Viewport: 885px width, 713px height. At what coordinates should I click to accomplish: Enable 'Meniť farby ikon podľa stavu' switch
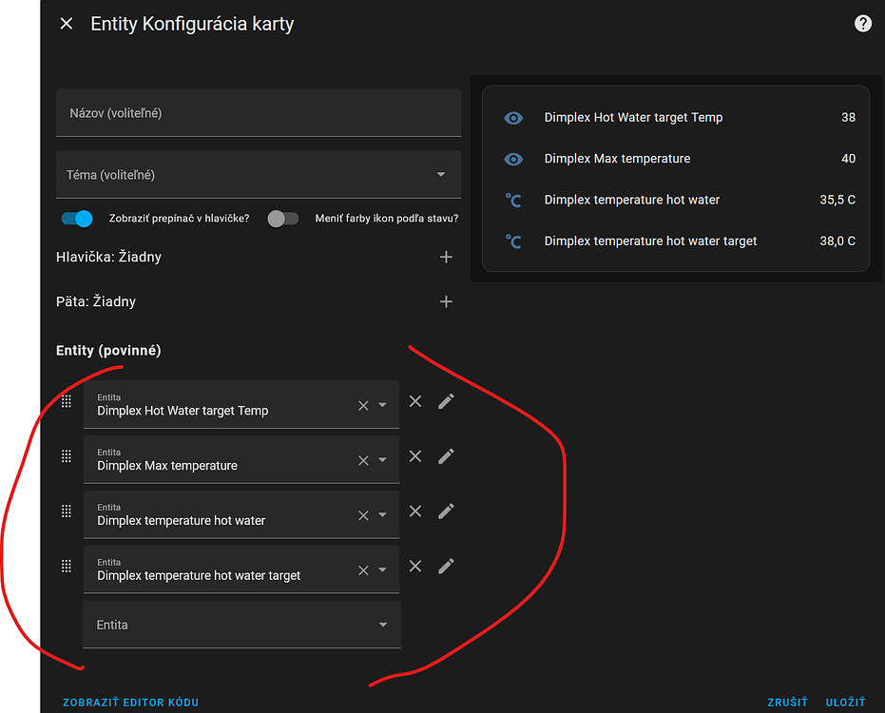282,219
